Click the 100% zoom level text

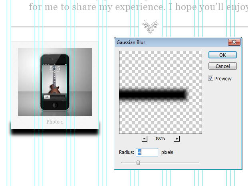(x=160, y=138)
